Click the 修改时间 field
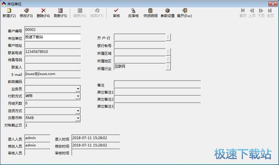This screenshot has width=279, height=165. coord(96,145)
